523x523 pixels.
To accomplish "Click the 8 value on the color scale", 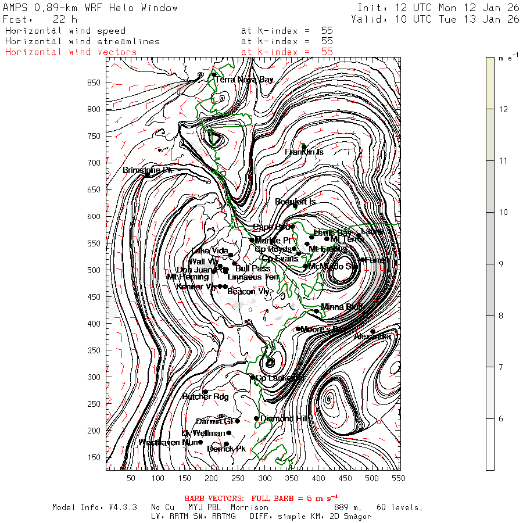I will click(x=504, y=316).
